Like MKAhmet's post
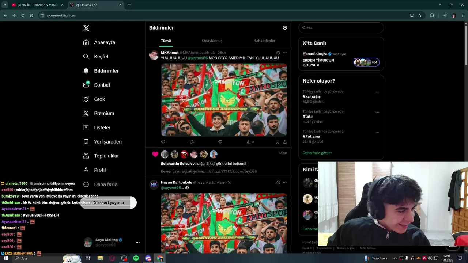This screenshot has height=263, width=468. 220,142
